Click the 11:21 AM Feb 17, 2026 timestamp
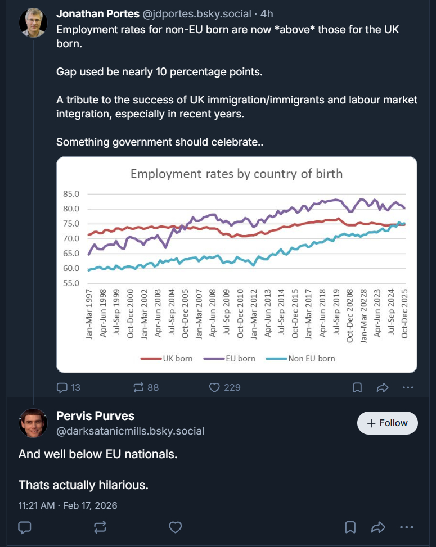This screenshot has height=547, width=436. [68, 505]
